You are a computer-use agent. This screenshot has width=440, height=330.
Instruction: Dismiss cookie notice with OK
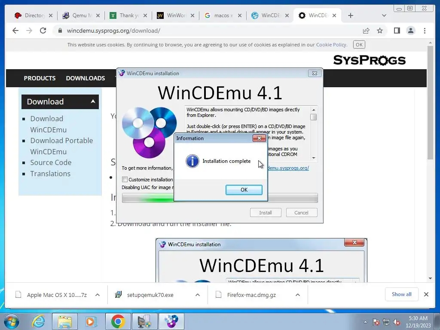[x=359, y=45]
